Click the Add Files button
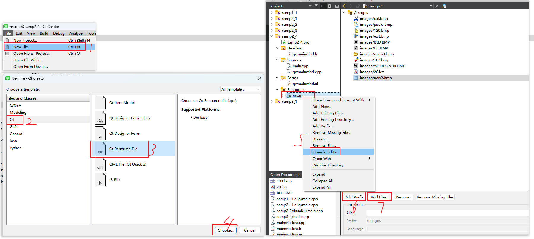The image size is (534, 239). tap(378, 197)
